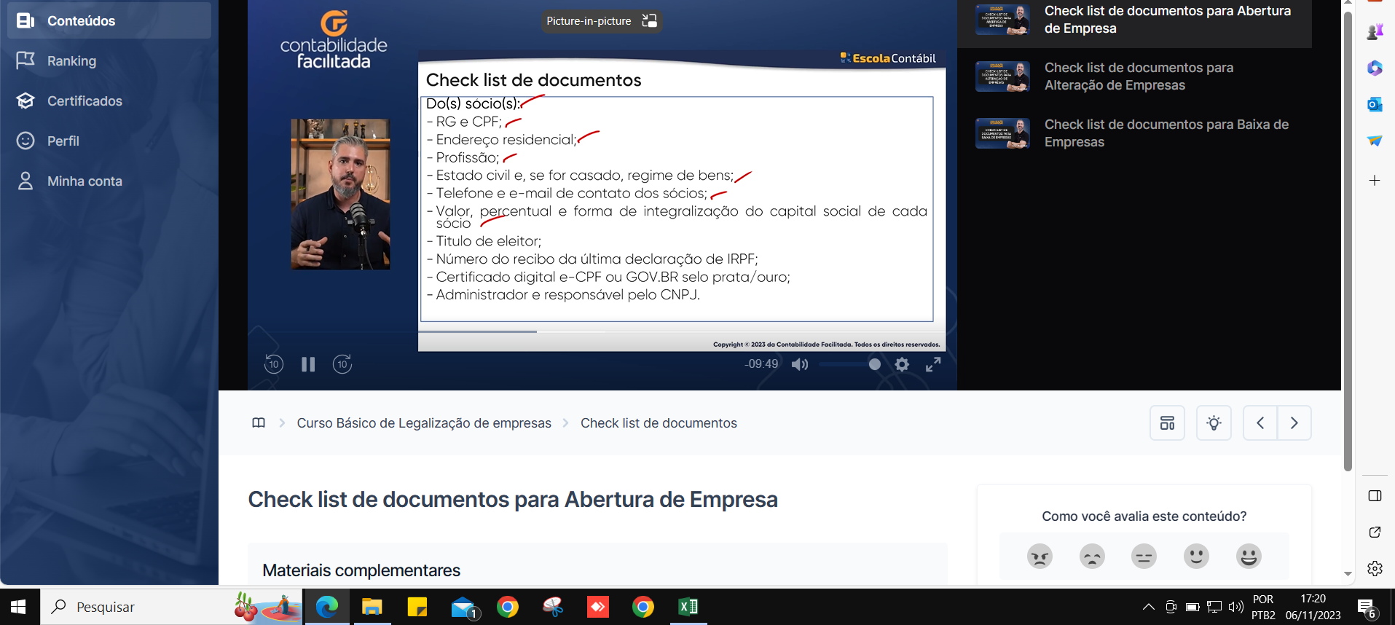The width and height of the screenshot is (1395, 625).
Task: Open the Windows notification center
Action: click(1367, 608)
